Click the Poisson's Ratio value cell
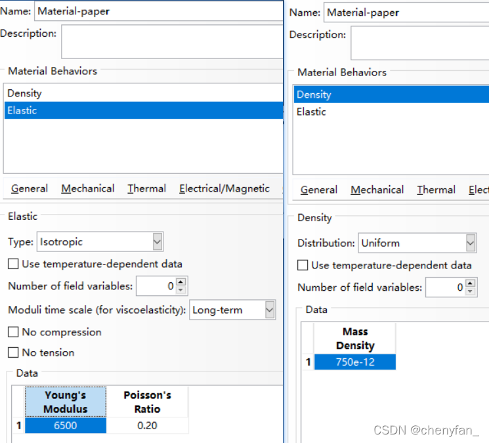The image size is (489, 443). (147, 426)
